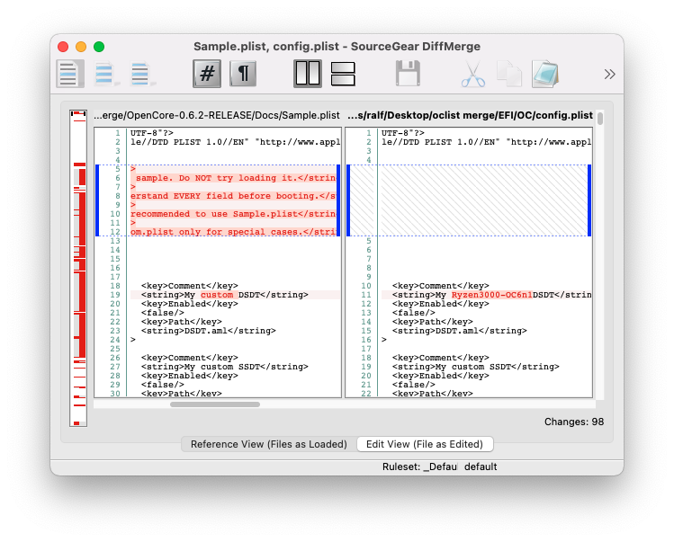Click the 'Changes: 98' status text
This screenshot has height=542, width=674.
(574, 422)
